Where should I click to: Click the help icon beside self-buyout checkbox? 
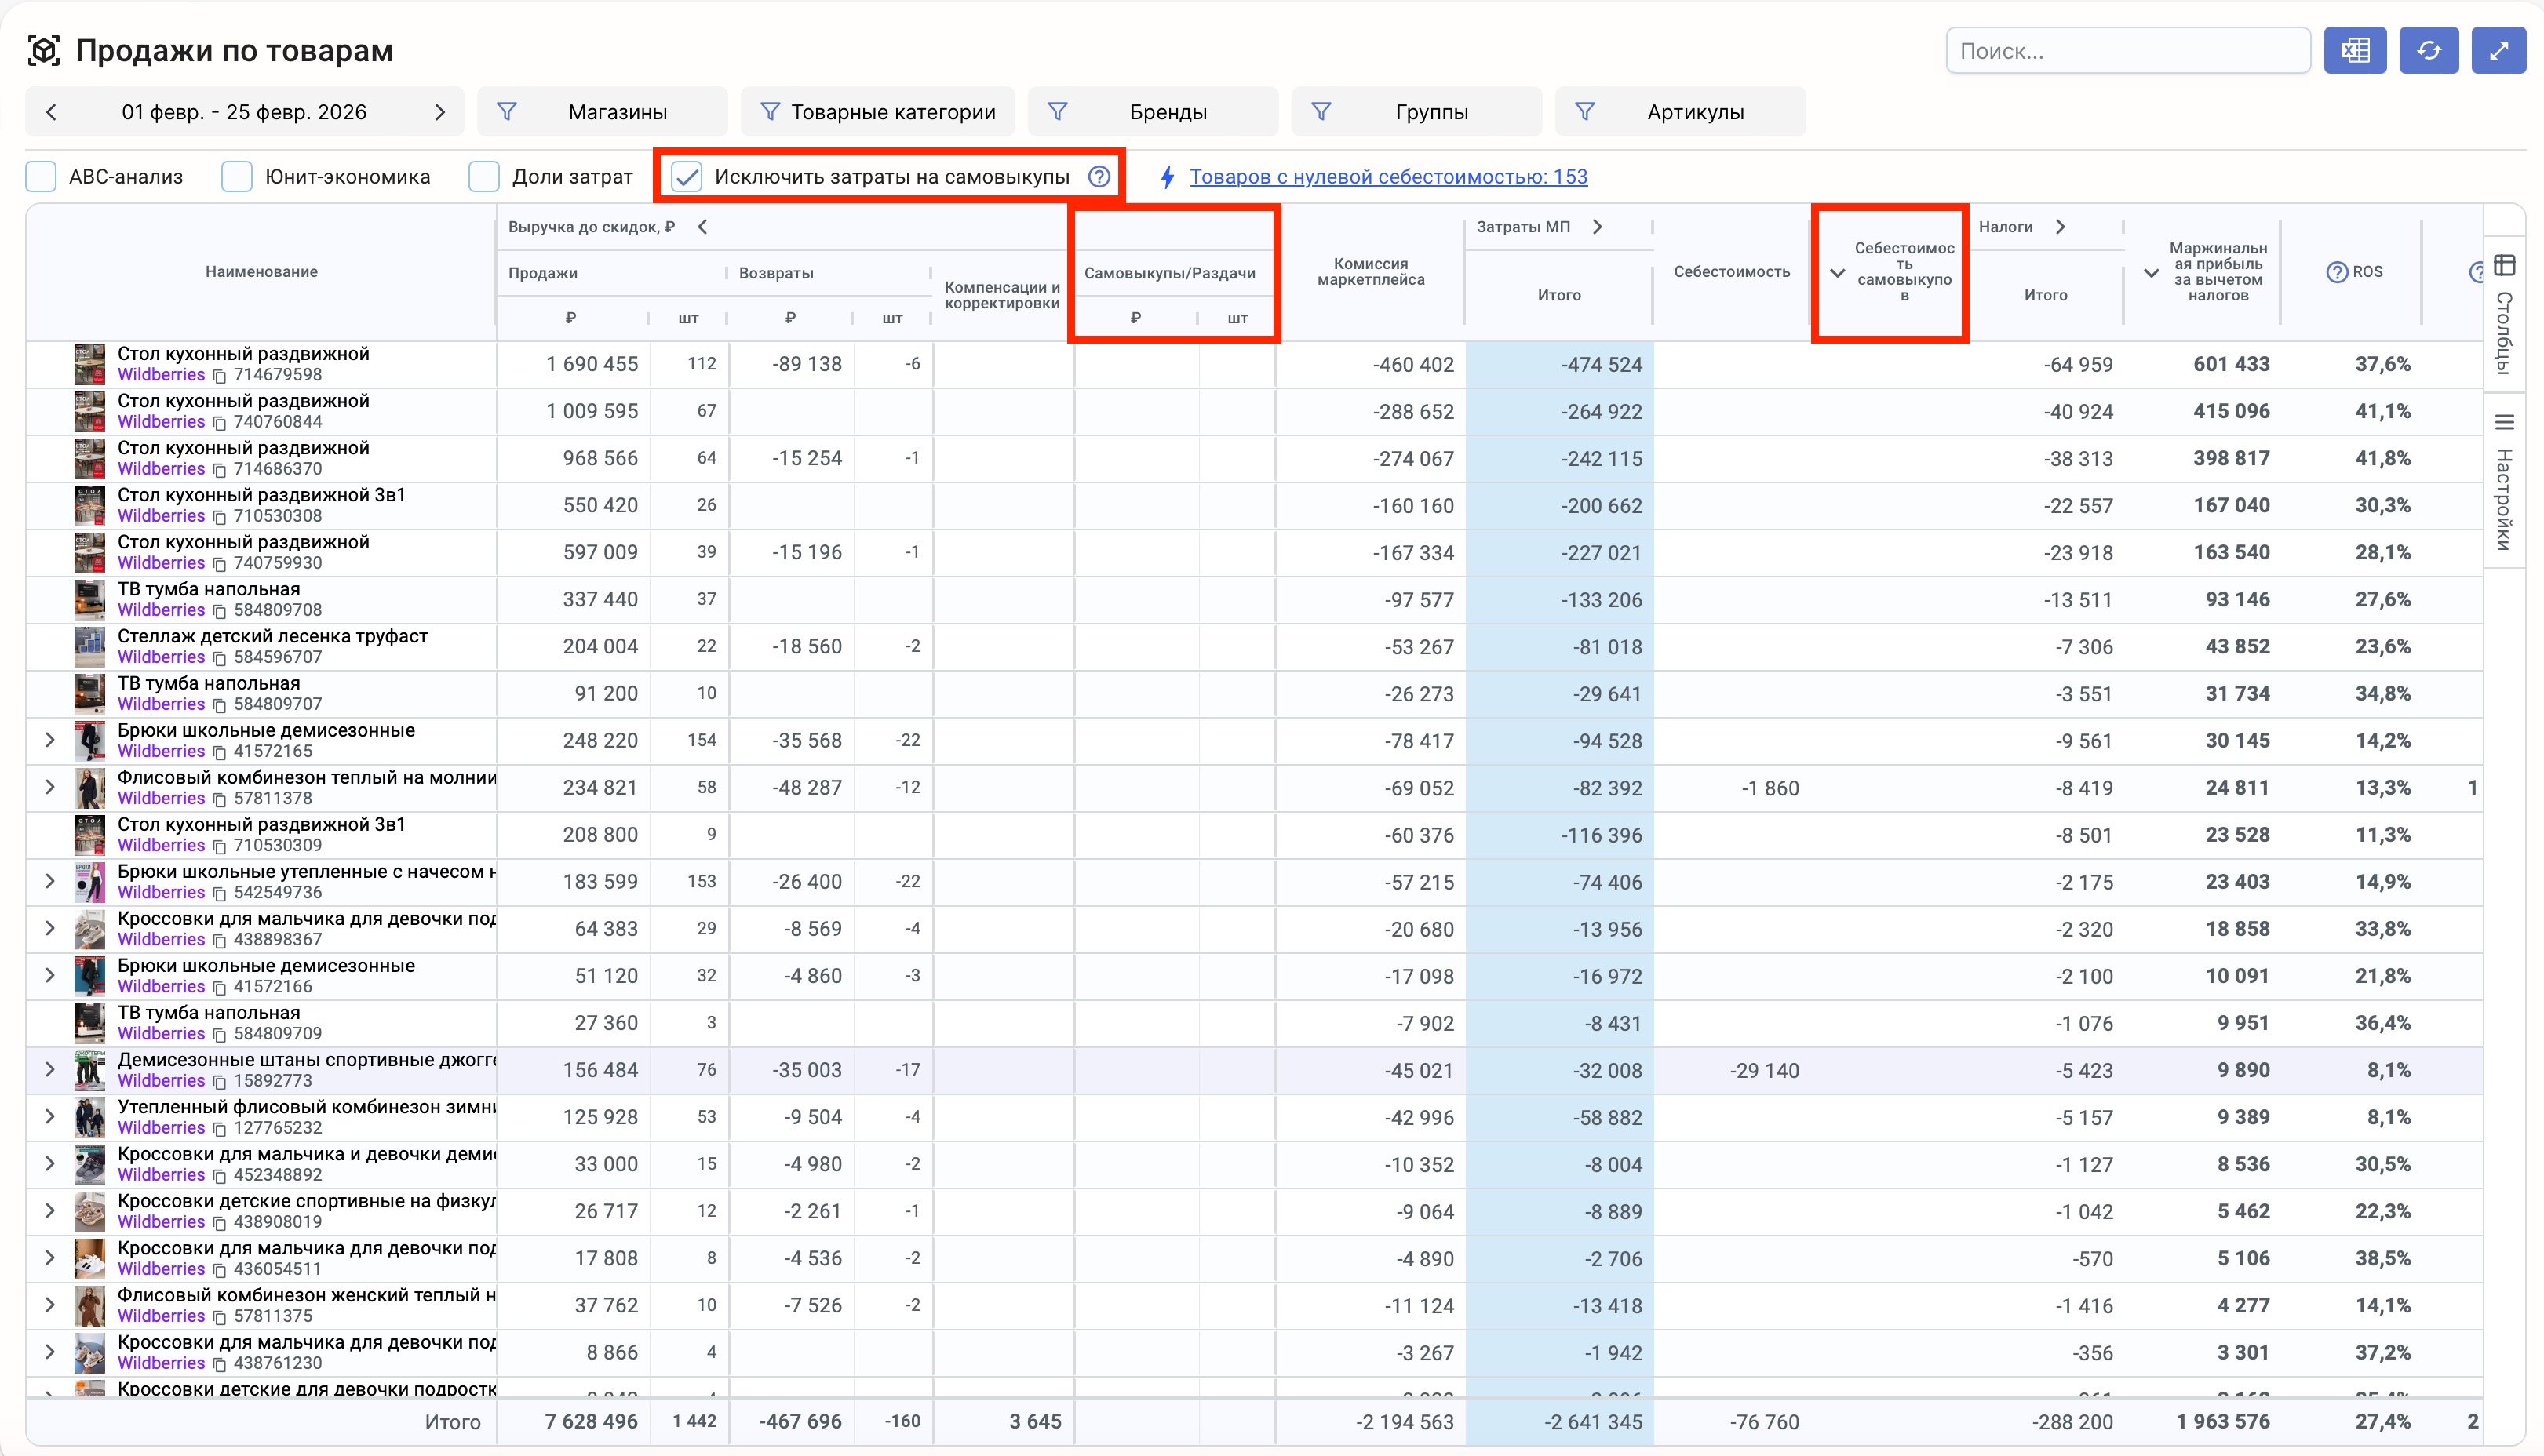click(1099, 177)
